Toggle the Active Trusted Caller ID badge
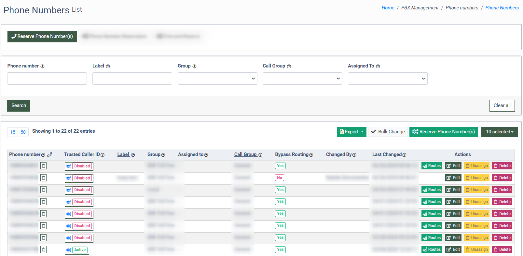This screenshot has height=256, width=523. [80, 250]
